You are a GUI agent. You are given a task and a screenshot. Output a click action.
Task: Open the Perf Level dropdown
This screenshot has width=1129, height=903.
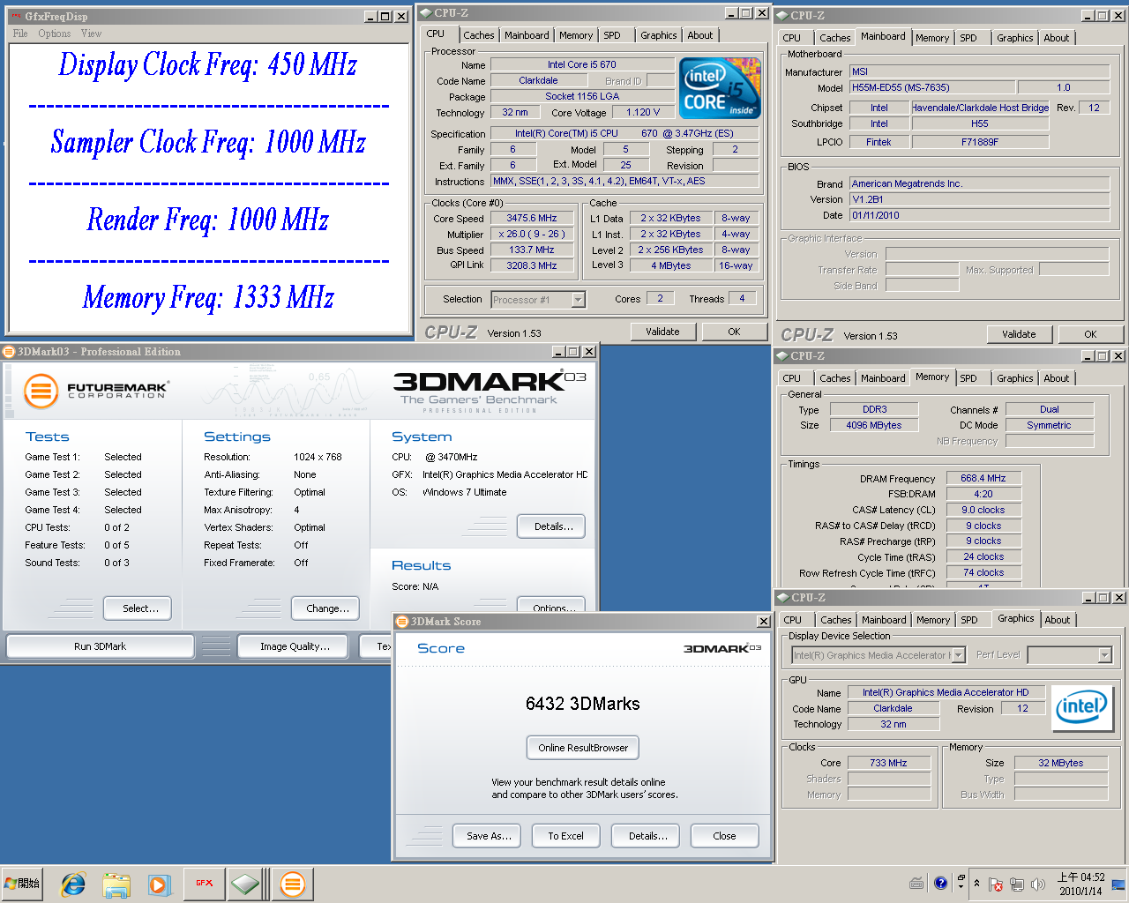(1104, 655)
